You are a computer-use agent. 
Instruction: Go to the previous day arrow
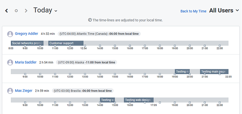pyautogui.click(x=6, y=11)
